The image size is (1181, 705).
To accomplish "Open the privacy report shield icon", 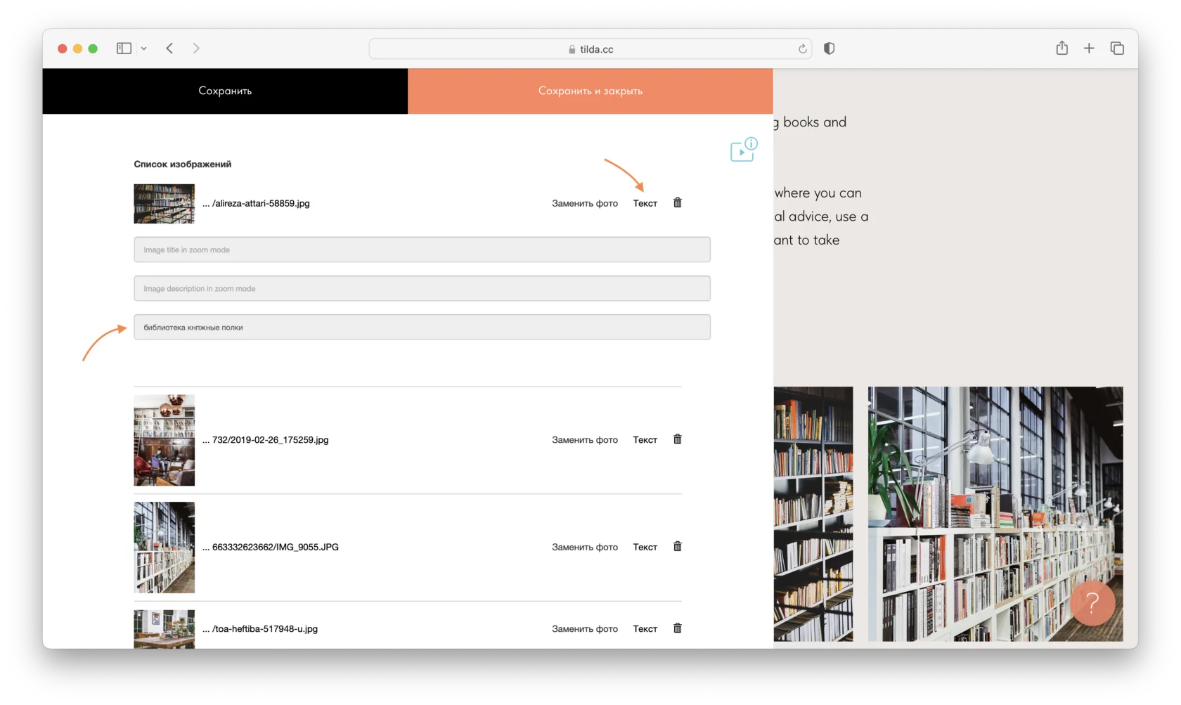I will [830, 48].
